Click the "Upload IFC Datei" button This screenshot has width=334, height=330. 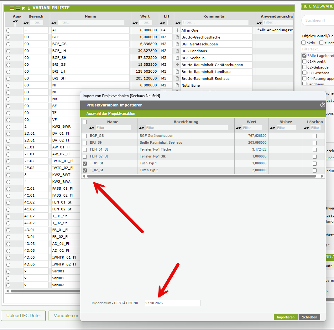23,316
